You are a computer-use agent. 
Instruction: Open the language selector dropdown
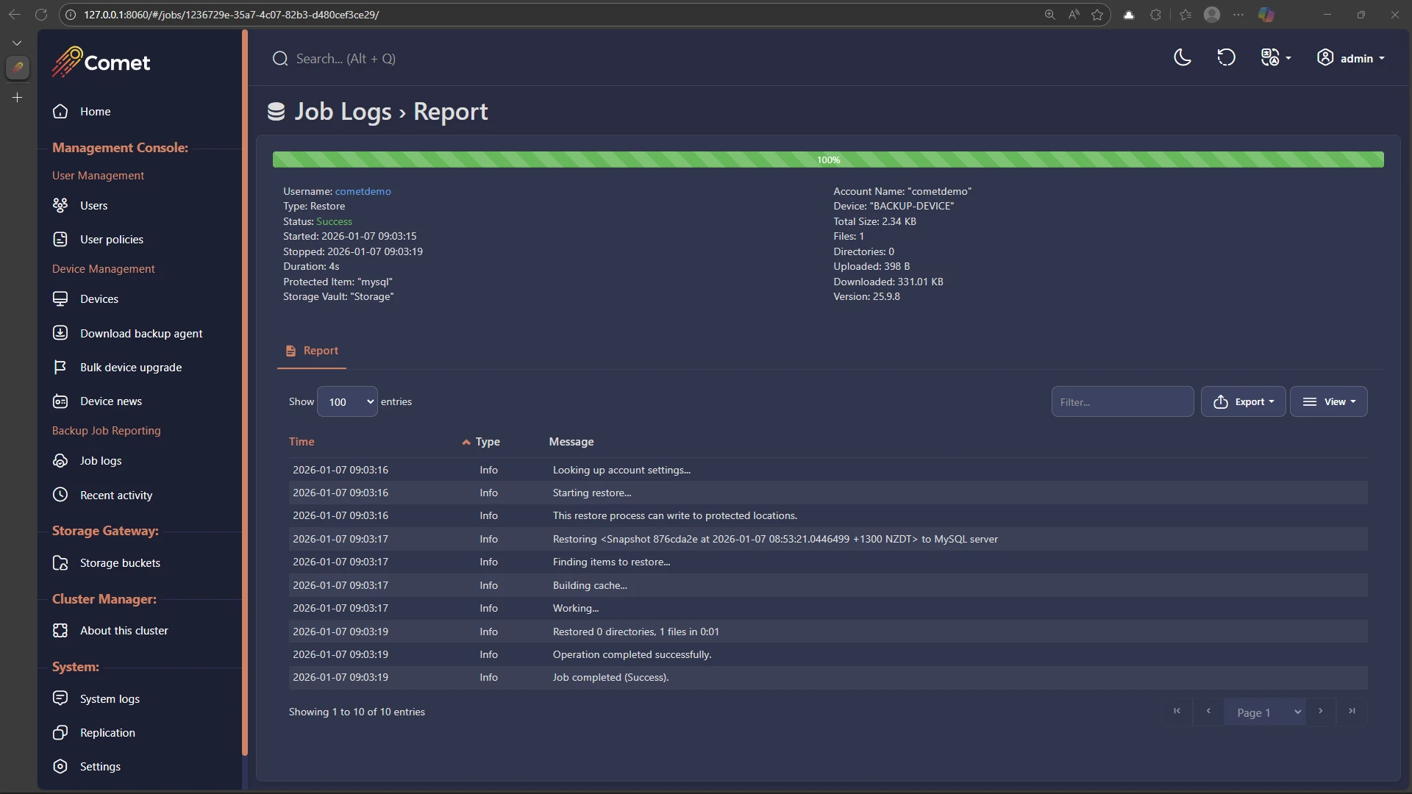pyautogui.click(x=1276, y=57)
